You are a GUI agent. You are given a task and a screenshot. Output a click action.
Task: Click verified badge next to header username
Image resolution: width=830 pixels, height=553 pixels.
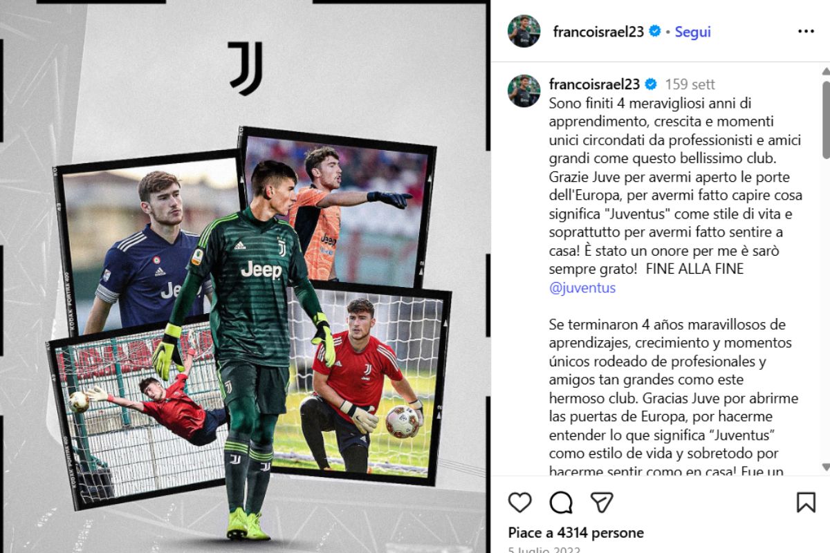(x=654, y=31)
